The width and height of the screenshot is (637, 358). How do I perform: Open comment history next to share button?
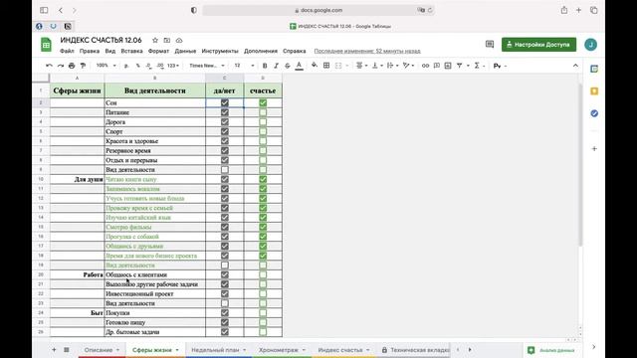pos(490,44)
